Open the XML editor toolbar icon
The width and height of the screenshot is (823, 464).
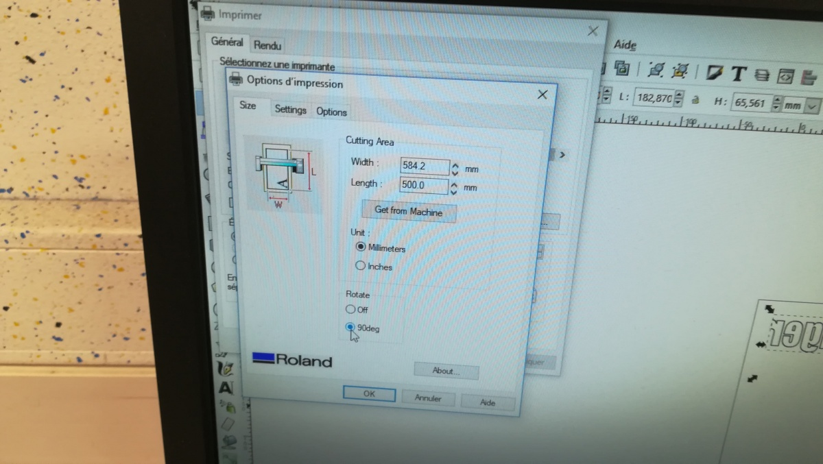click(x=786, y=75)
